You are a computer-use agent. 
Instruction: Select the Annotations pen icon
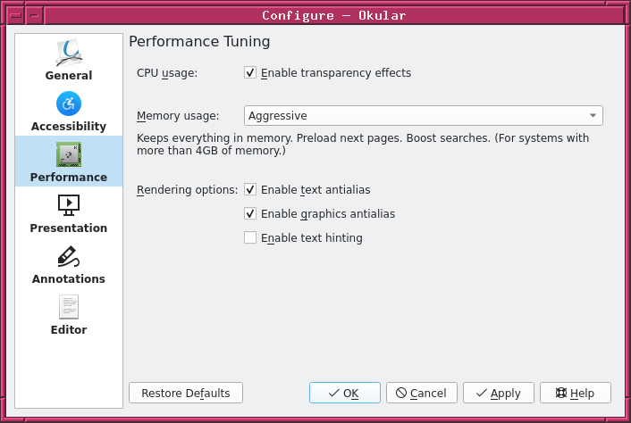coord(69,256)
